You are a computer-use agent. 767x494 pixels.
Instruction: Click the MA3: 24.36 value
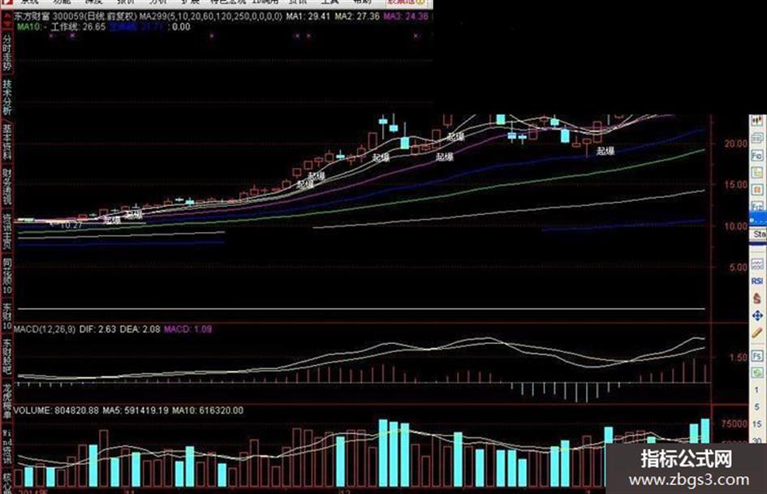tap(406, 16)
